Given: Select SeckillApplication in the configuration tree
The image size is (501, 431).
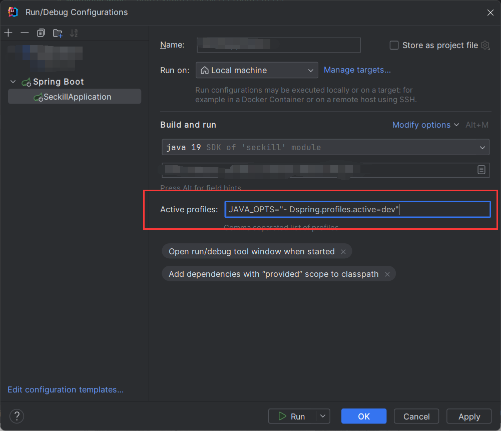Looking at the screenshot, I should coord(77,97).
